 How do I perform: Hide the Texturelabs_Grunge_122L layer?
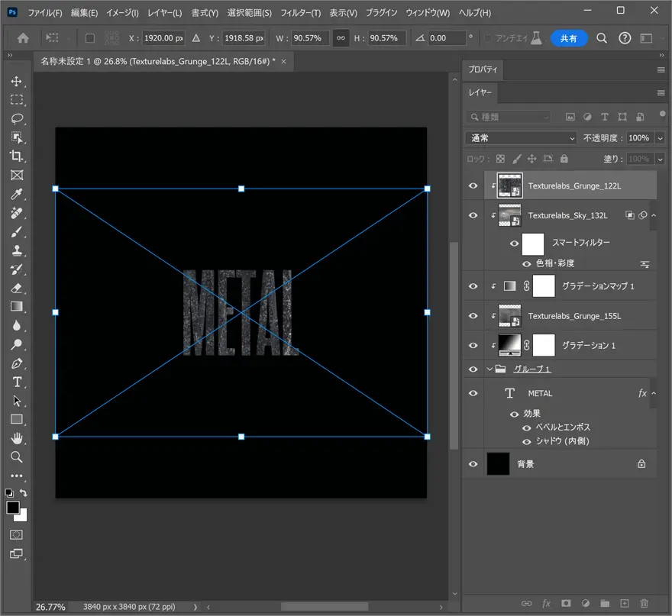pyautogui.click(x=473, y=185)
